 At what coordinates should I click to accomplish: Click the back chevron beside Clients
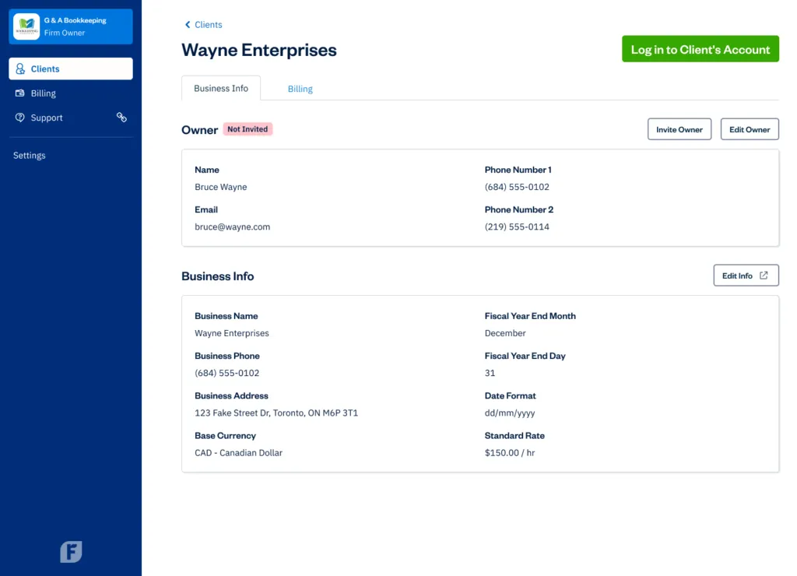click(x=187, y=24)
